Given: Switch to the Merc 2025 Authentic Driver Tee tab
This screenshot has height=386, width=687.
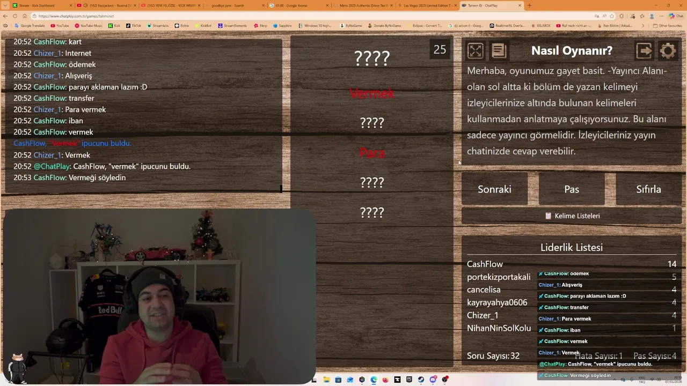Looking at the screenshot, I should click(x=364, y=5).
